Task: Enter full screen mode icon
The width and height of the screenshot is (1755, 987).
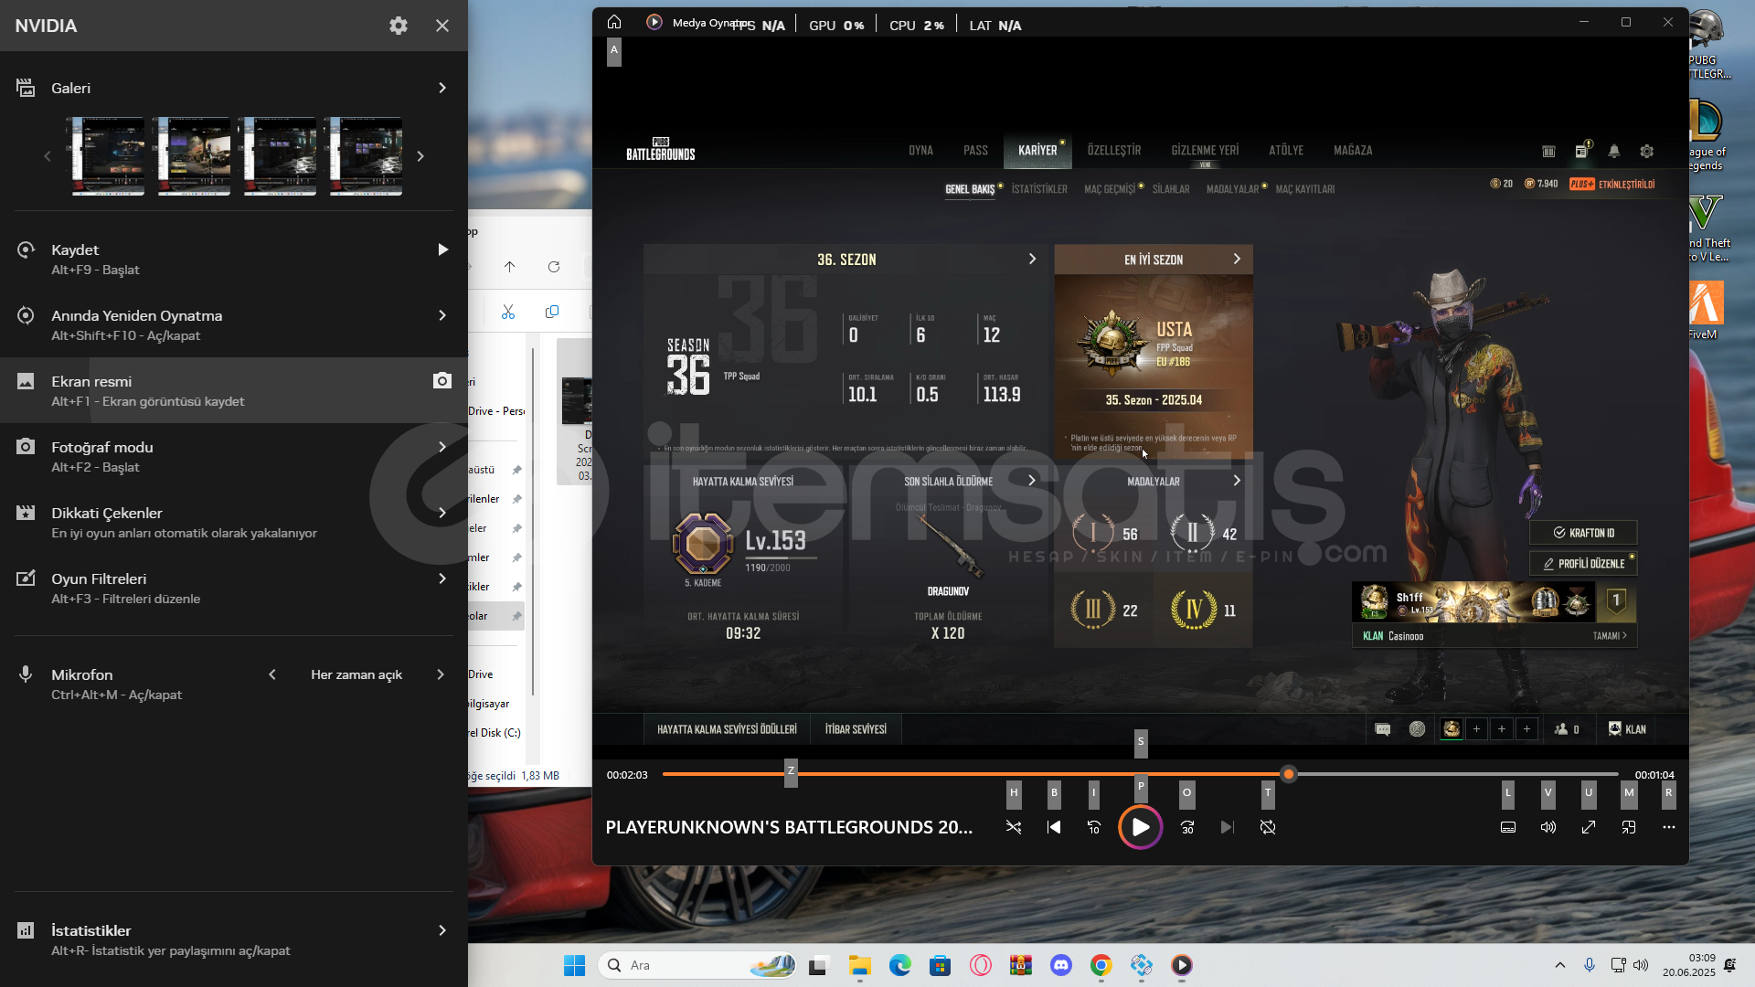Action: point(1589,827)
